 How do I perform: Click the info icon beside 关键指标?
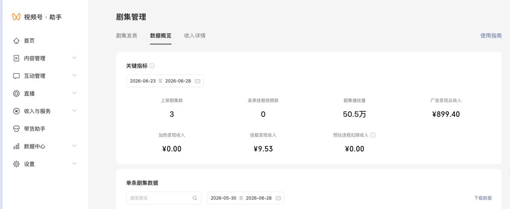click(152, 66)
